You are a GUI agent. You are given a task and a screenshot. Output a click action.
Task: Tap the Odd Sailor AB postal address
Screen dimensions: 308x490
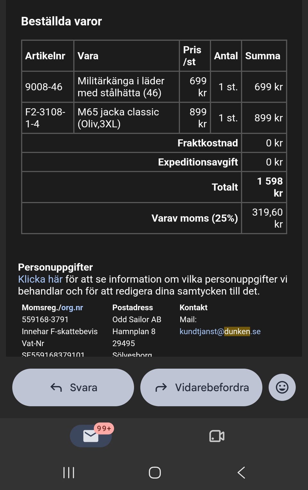(137, 320)
